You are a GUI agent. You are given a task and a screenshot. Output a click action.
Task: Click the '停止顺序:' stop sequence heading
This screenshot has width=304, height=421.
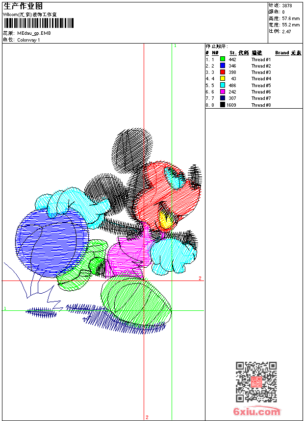217,47
